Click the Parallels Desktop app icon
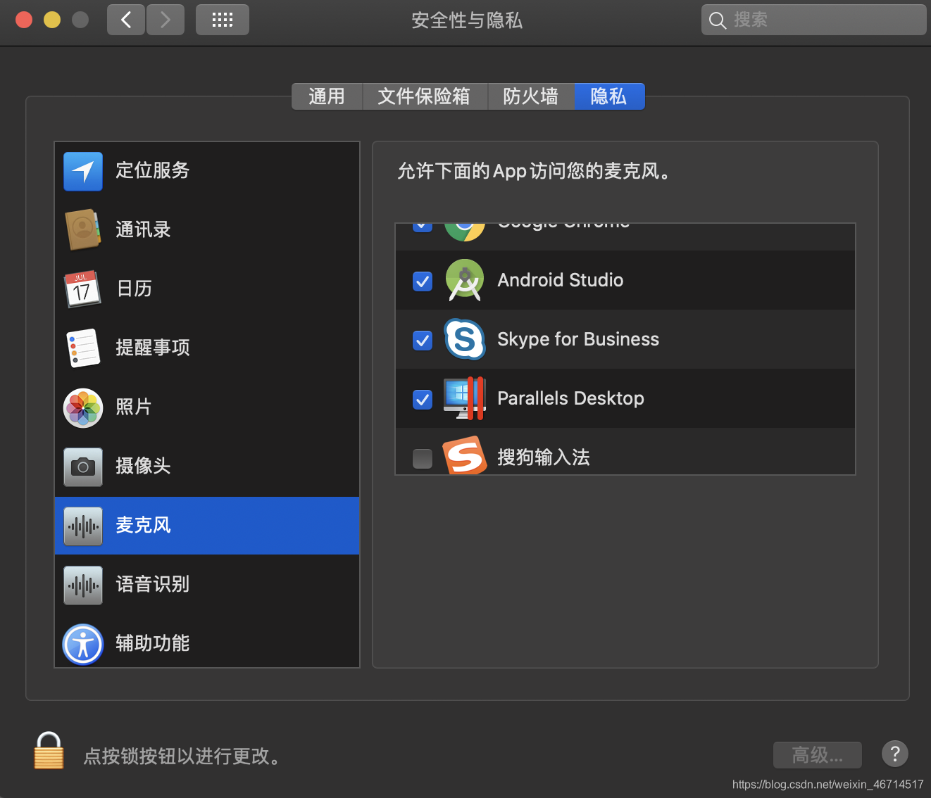The height and width of the screenshot is (798, 931). tap(465, 398)
